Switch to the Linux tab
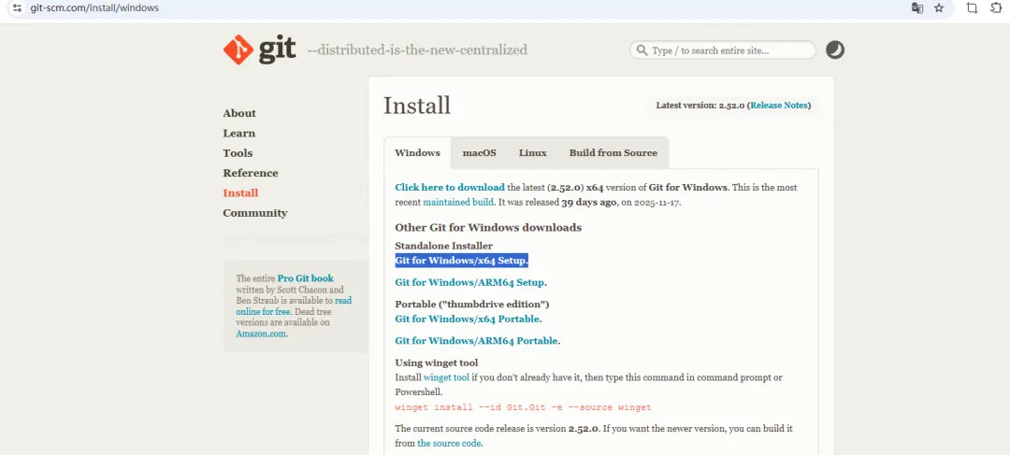The image size is (1010, 455). (x=533, y=153)
